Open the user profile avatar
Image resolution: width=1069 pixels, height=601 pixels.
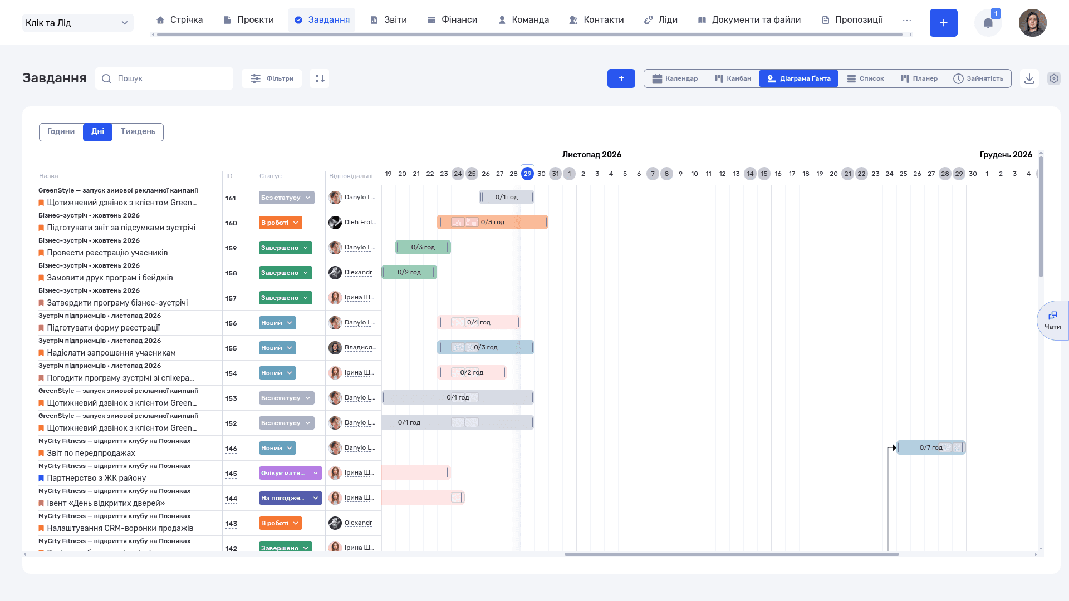(x=1032, y=23)
